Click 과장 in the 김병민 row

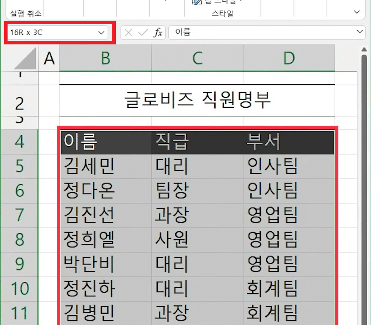pyautogui.click(x=197, y=313)
